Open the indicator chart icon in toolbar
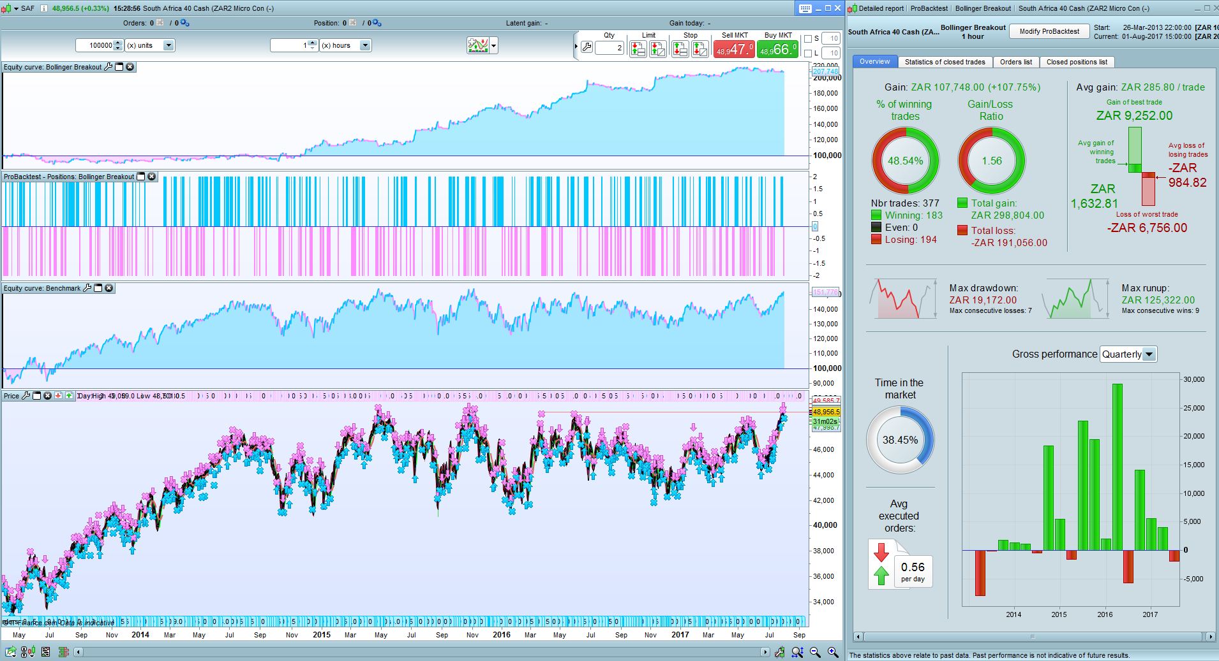Image resolution: width=1219 pixels, height=661 pixels. pyautogui.click(x=477, y=45)
